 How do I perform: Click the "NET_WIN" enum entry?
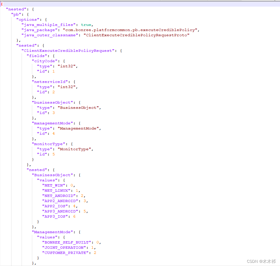tap(54, 185)
